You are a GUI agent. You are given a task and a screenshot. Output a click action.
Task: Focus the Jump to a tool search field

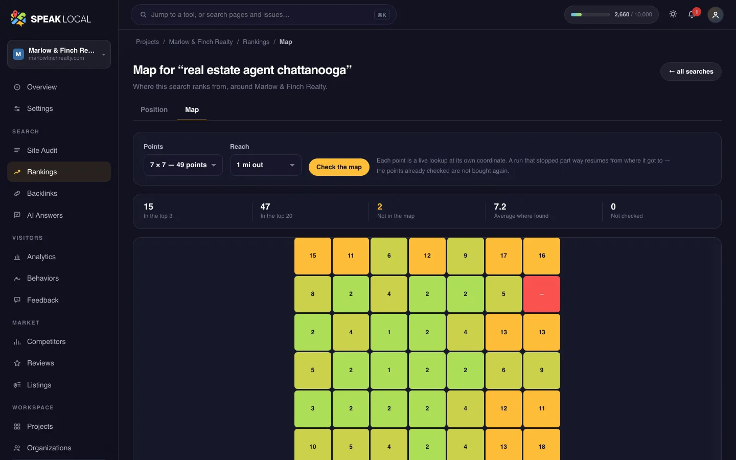(264, 15)
